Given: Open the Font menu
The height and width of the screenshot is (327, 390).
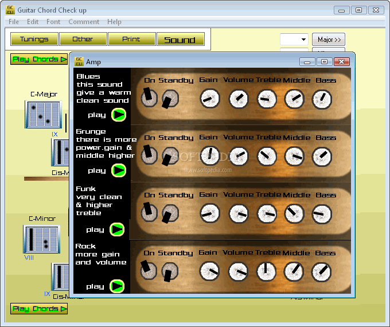Looking at the screenshot, I should click(x=53, y=22).
